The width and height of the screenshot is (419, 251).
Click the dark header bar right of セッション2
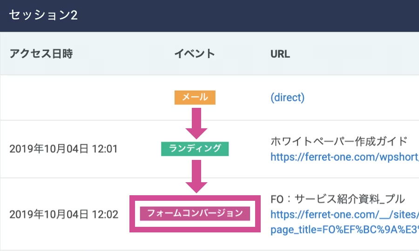pyautogui.click(x=256, y=15)
